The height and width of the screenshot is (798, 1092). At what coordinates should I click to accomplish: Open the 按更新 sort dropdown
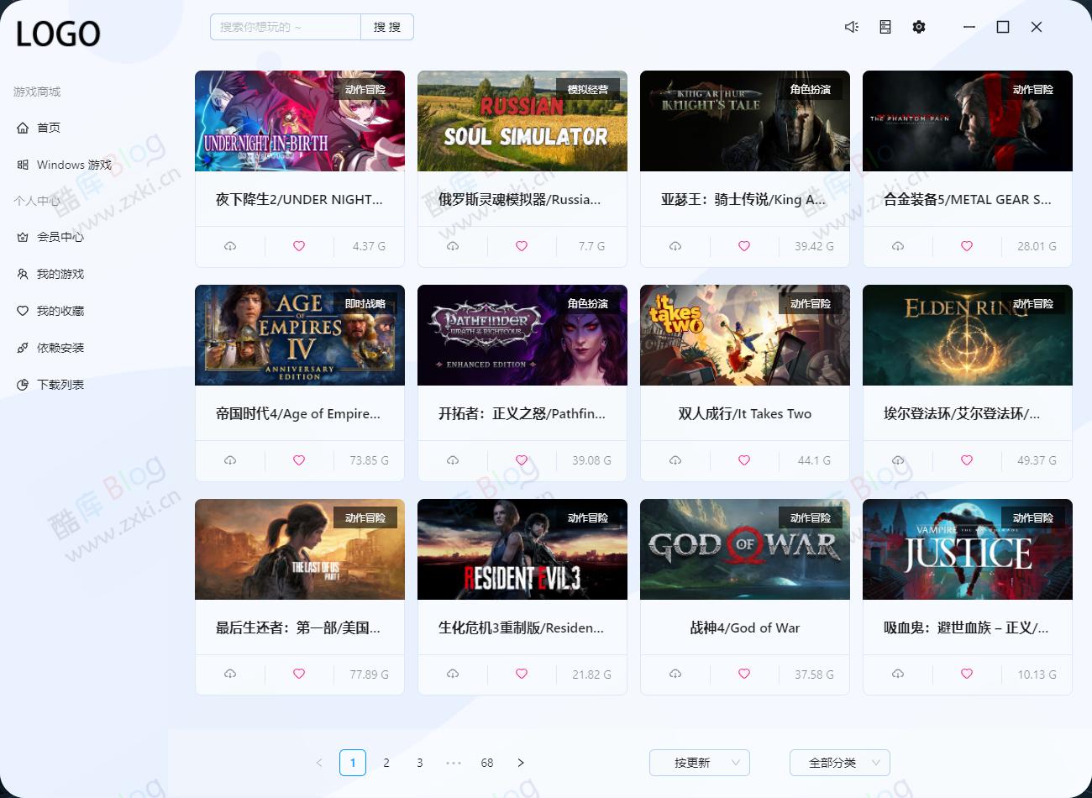(x=699, y=763)
